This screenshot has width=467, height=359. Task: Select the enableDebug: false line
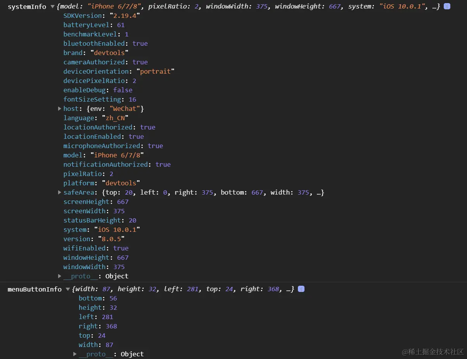[98, 90]
